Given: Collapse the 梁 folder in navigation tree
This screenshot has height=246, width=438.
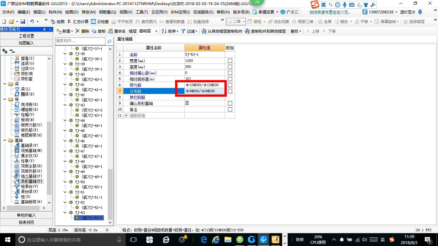Looking at the screenshot, I should click(x=5, y=84).
